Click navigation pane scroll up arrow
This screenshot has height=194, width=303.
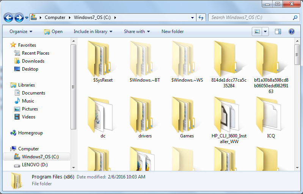(x=74, y=41)
